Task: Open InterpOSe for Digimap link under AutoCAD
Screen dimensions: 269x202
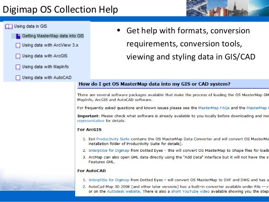Action: [x=109, y=180]
